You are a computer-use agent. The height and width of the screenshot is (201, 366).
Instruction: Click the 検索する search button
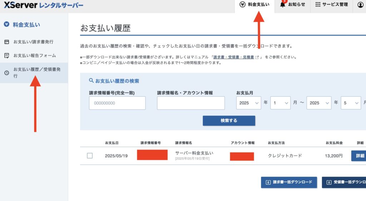coord(229,121)
